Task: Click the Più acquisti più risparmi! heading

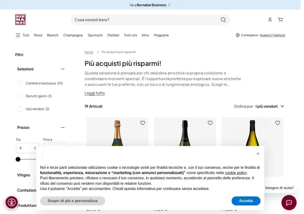Action: pyautogui.click(x=123, y=63)
